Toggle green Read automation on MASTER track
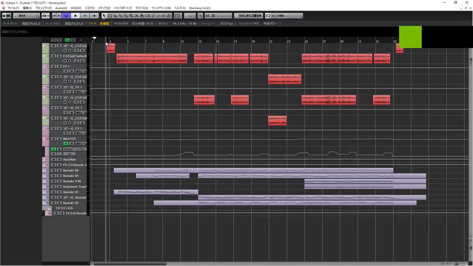 [66, 143]
